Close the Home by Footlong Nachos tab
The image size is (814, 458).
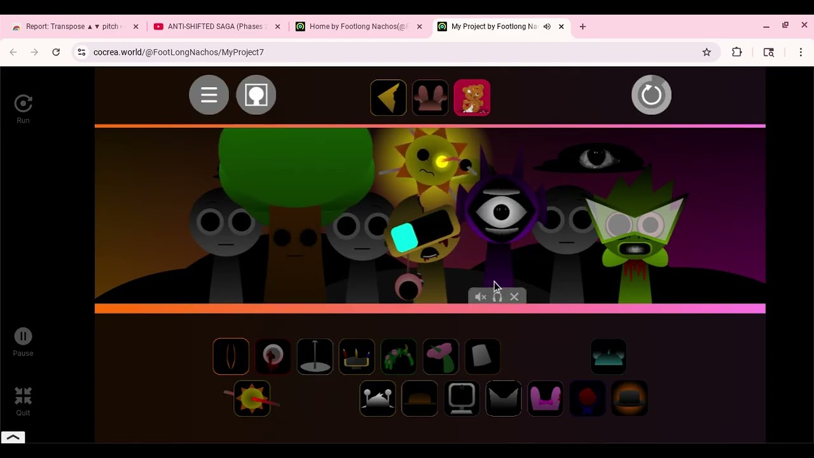[419, 27]
